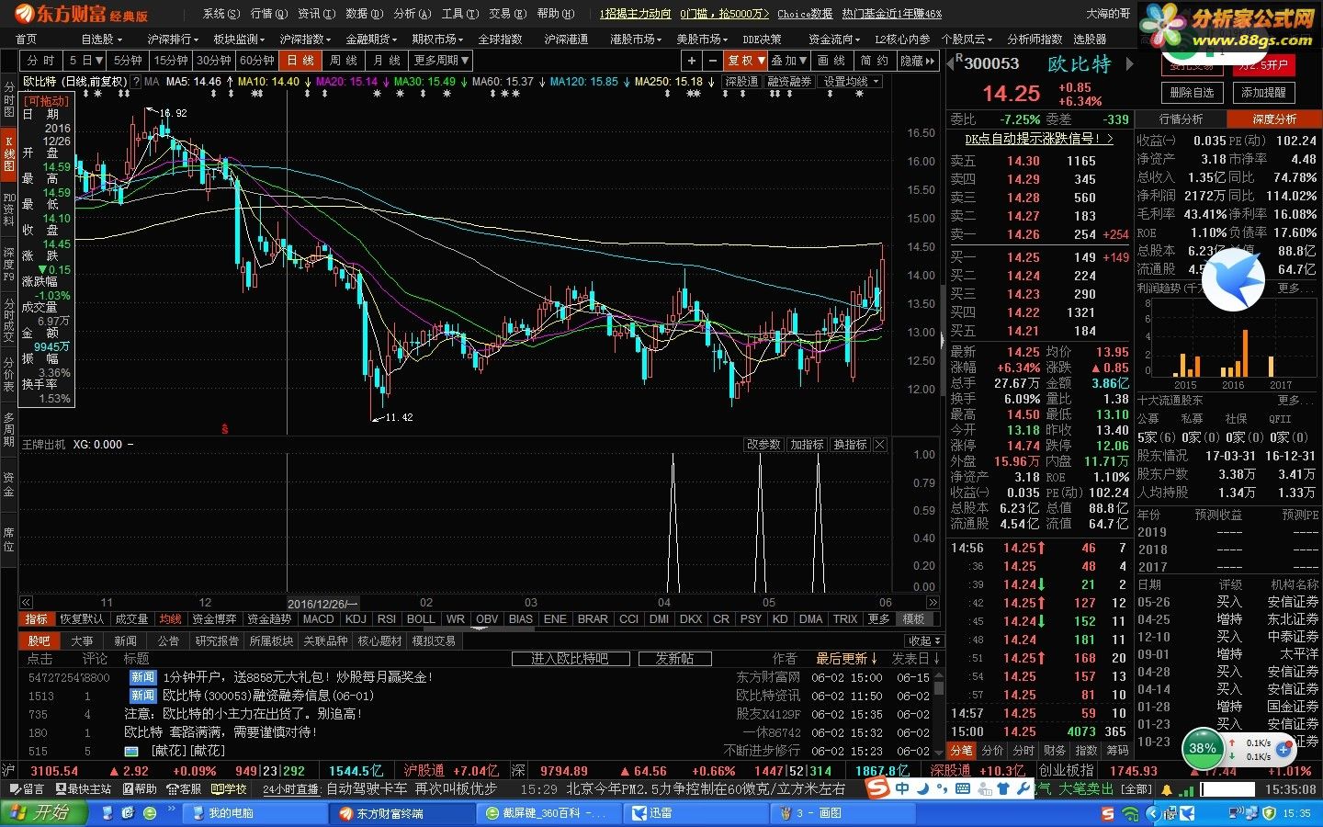Switch chart to 60分钟 period
This screenshot has height=827, width=1323.
tap(257, 61)
